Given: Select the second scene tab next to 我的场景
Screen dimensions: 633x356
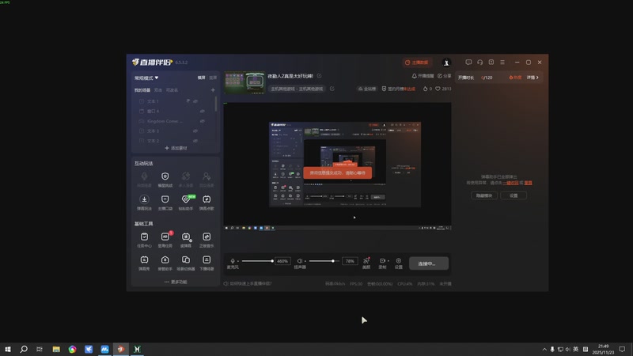Looking at the screenshot, I should coord(158,90).
